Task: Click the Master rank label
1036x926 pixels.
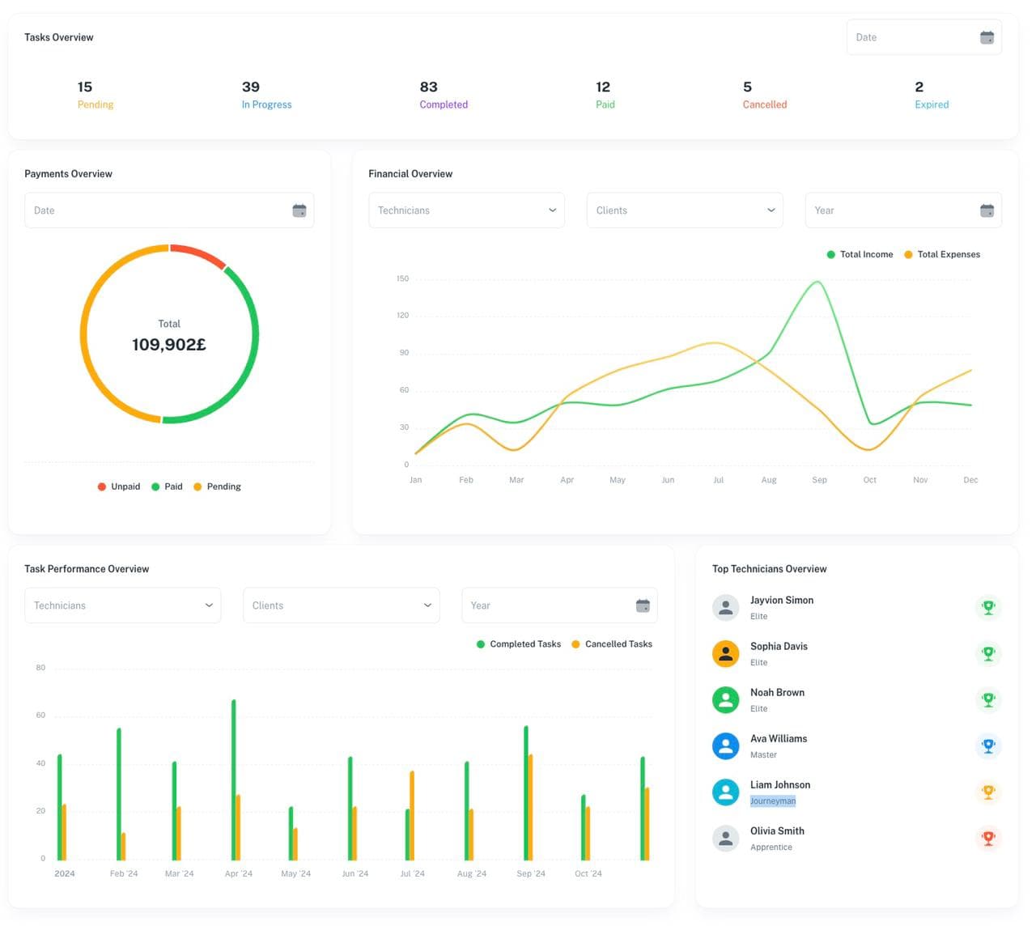Action: click(x=763, y=754)
